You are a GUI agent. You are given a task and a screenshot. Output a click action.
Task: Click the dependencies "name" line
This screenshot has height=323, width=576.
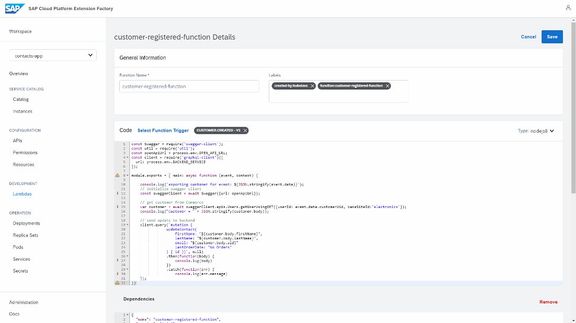pyautogui.click(x=178, y=319)
